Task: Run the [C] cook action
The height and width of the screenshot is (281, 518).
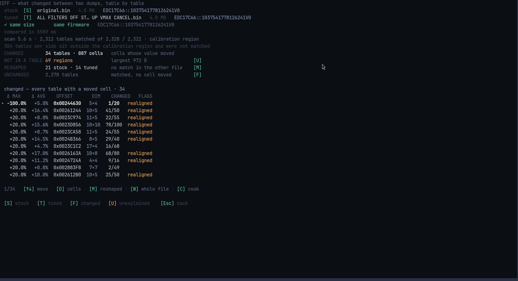Action: coord(188,189)
